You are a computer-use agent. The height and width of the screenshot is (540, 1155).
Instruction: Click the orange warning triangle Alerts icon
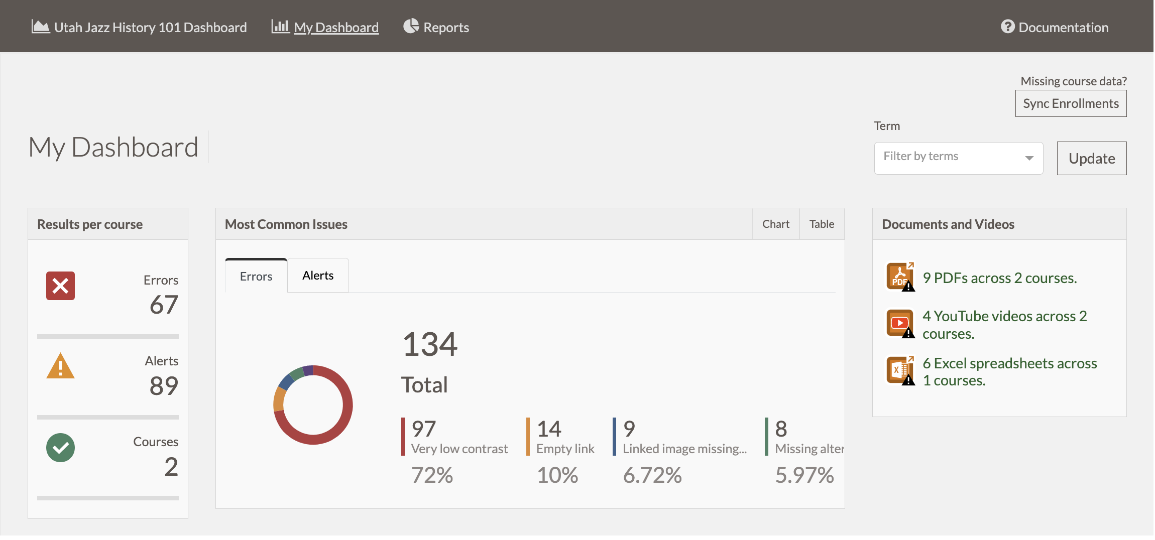[x=61, y=366]
